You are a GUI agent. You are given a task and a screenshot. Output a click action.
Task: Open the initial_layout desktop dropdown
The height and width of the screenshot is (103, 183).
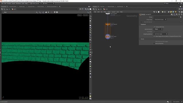36,3
